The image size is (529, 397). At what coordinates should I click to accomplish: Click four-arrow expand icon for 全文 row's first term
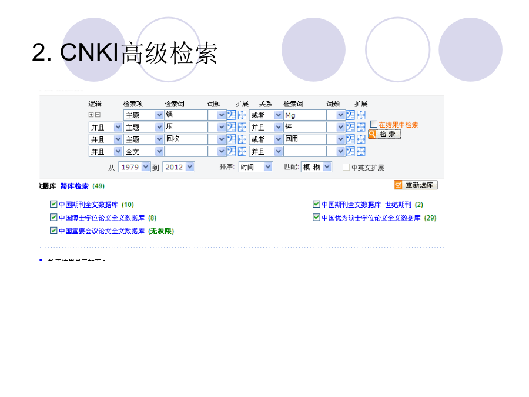pyautogui.click(x=242, y=152)
